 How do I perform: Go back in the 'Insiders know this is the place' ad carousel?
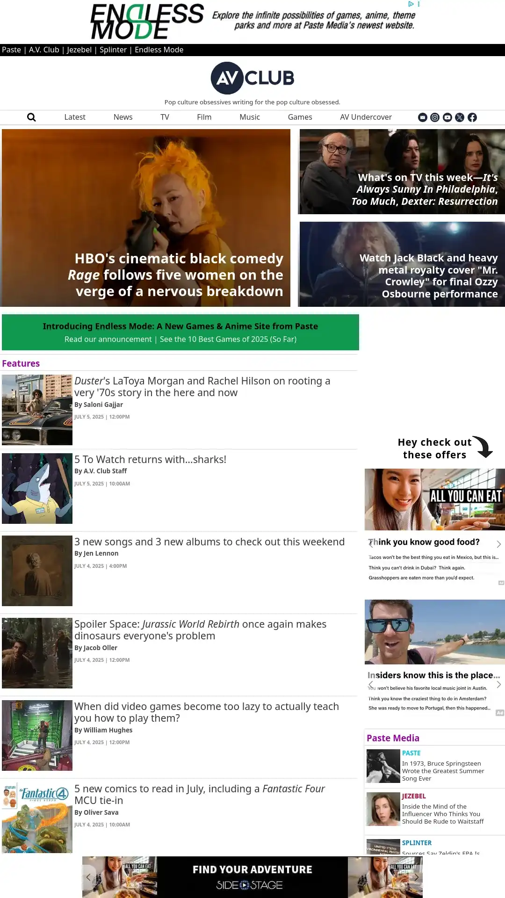[x=371, y=685]
